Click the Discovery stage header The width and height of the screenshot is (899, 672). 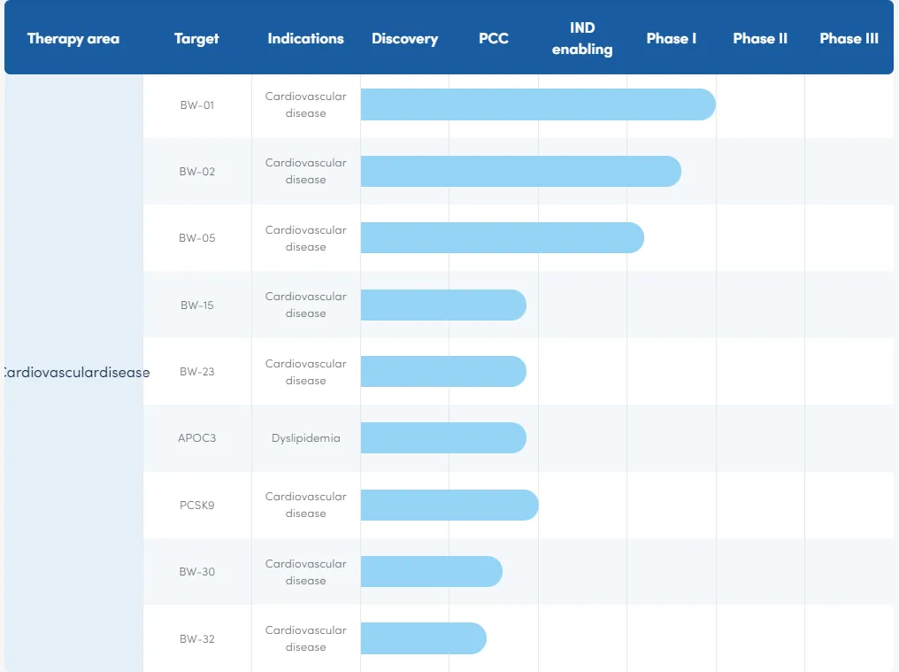pyautogui.click(x=404, y=38)
